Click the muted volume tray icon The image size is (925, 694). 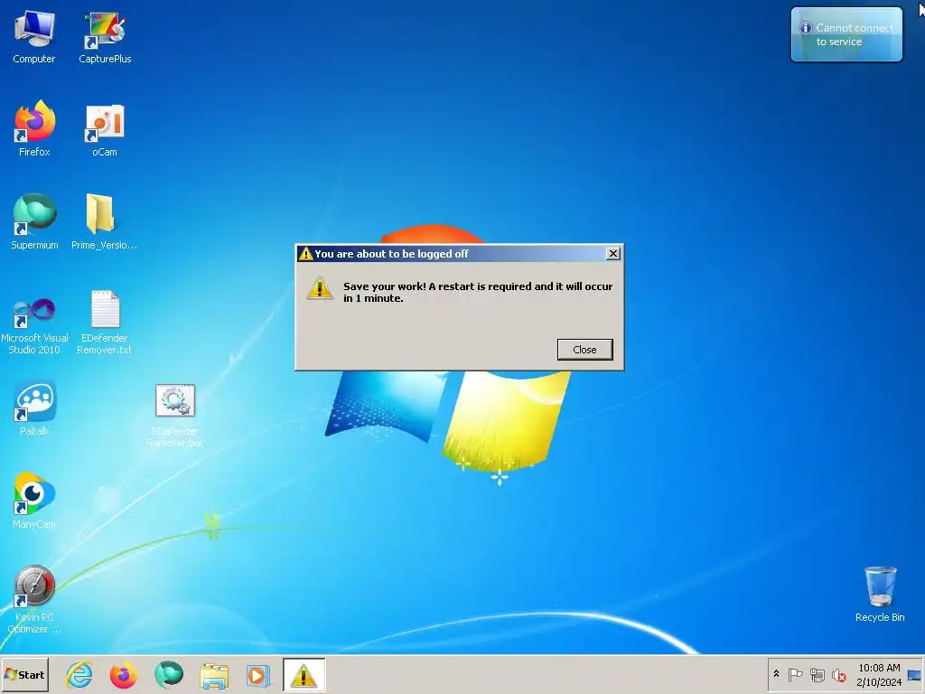(839, 674)
